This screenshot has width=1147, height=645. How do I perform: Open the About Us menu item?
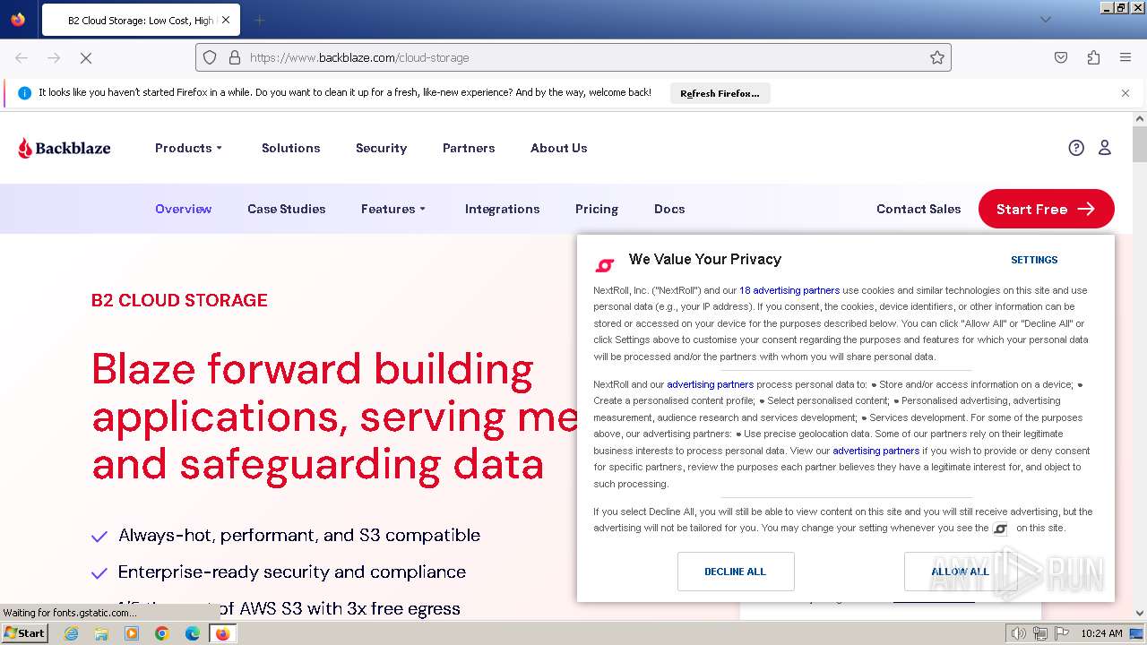point(559,148)
